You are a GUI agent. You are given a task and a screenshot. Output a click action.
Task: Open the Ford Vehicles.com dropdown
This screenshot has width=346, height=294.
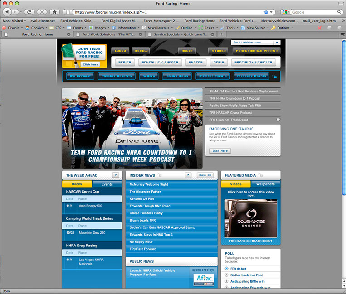click(x=255, y=43)
